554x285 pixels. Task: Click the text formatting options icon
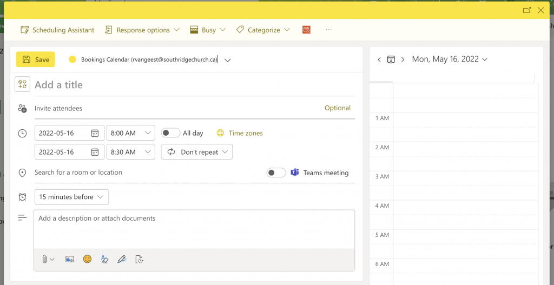104,259
